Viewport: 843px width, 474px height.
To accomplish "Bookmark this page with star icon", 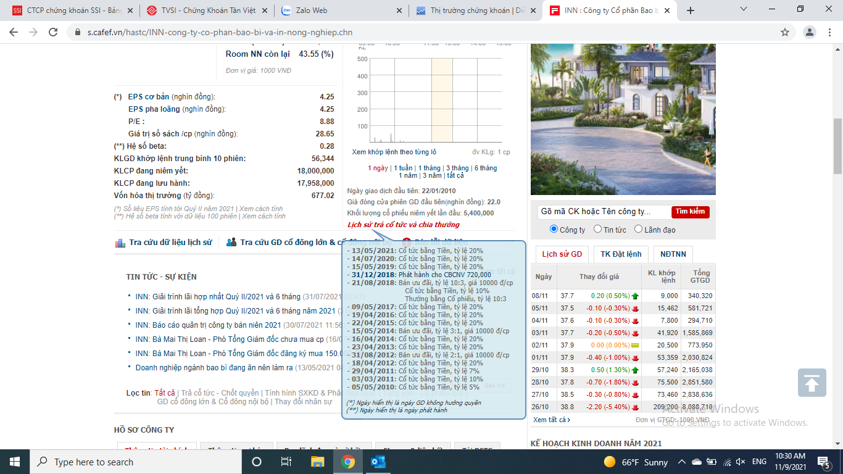I will point(785,32).
